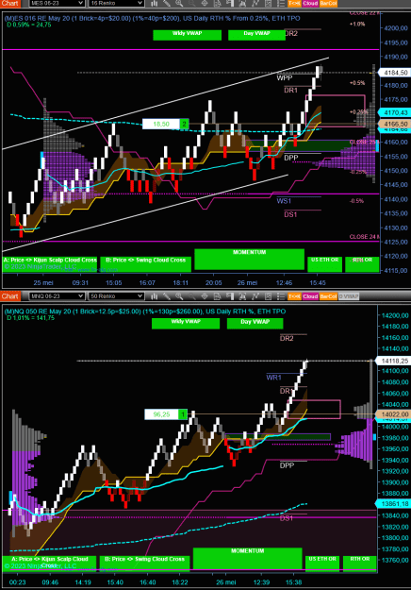
Task: Click the bar type icon in MNQ toolbar
Action: pyautogui.click(x=154, y=296)
